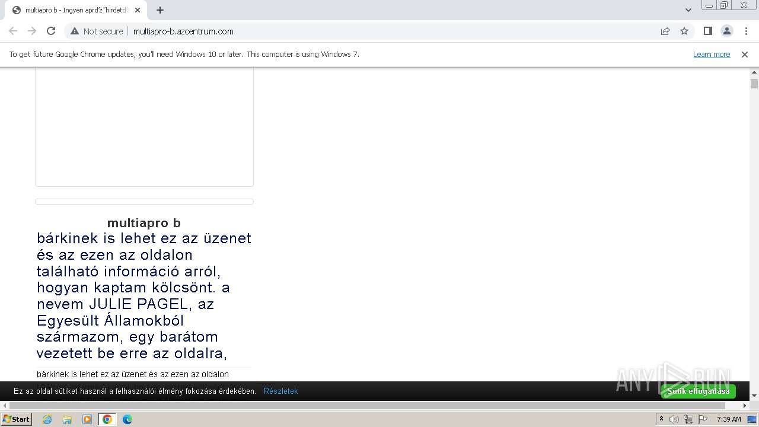Viewport: 759px width, 427px height.
Task: Open File Explorer from the taskbar
Action: point(67,419)
